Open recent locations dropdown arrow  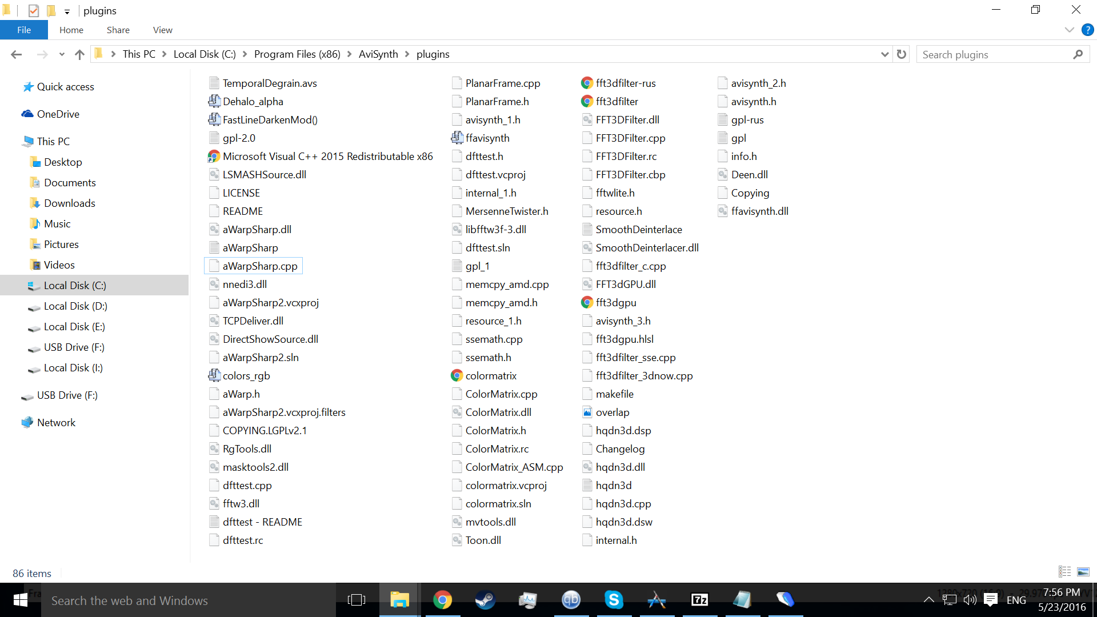(62, 54)
